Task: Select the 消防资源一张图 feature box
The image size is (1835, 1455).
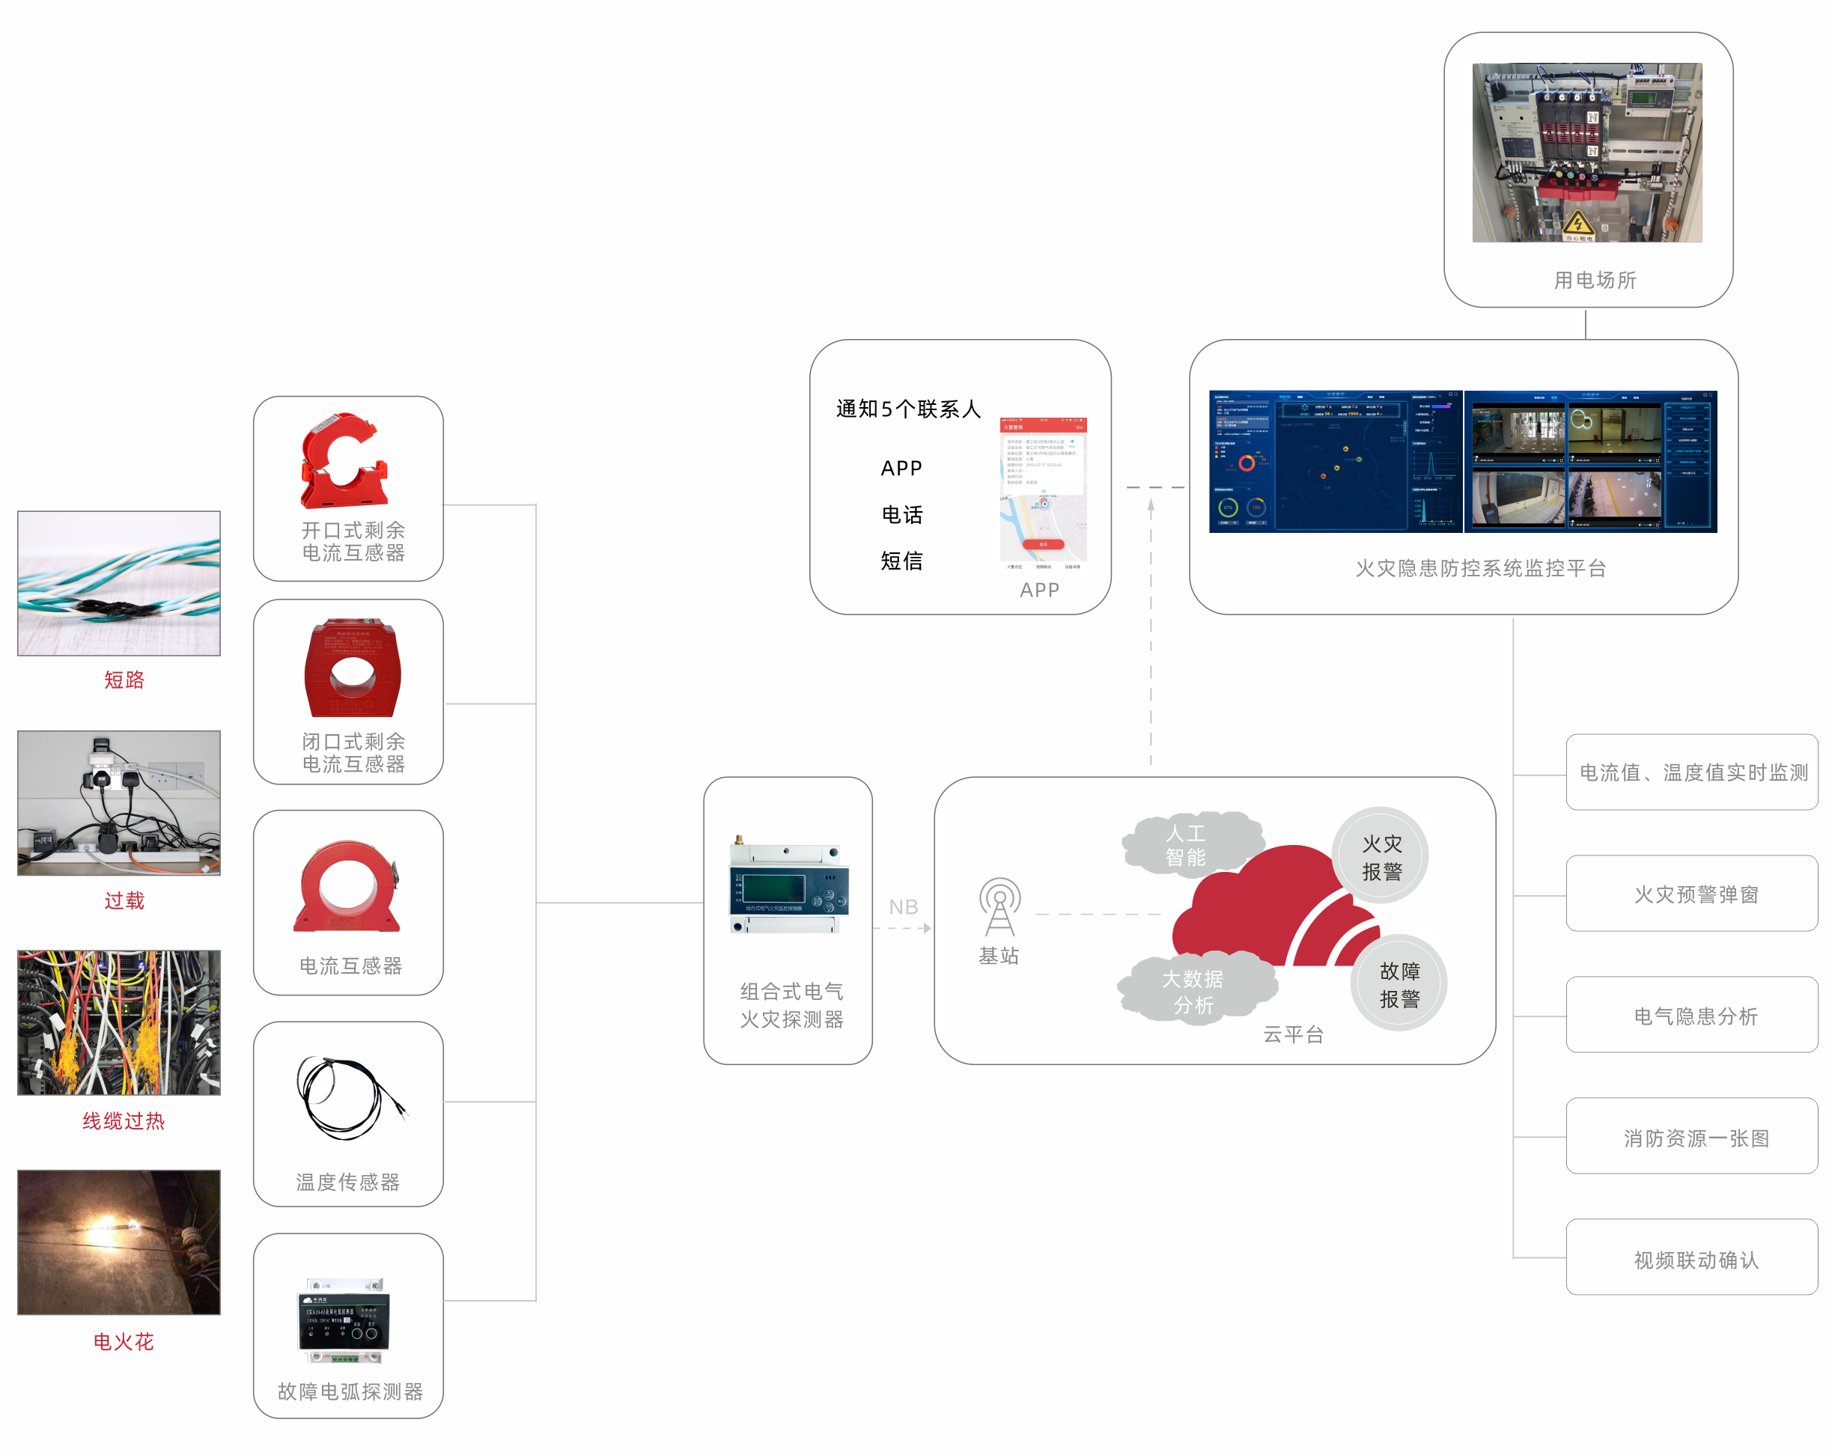Action: pyautogui.click(x=1691, y=1137)
